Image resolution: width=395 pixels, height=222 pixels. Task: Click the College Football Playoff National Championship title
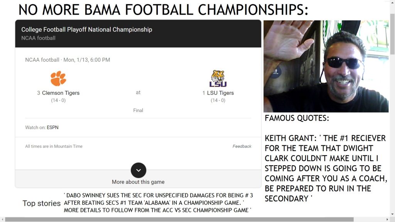[x=87, y=30]
